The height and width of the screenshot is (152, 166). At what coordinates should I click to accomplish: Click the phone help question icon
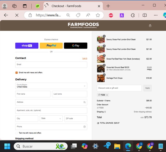pyautogui.click(x=85, y=127)
